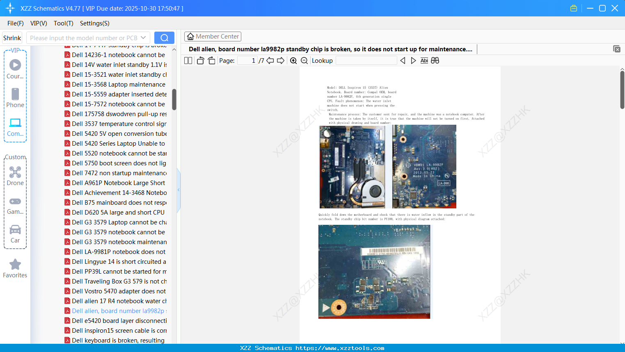Zoom in on the document

293,61
